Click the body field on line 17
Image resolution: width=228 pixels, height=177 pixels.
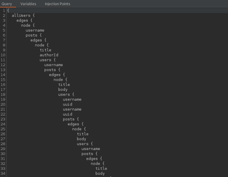point(63,89)
